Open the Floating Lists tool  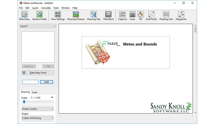coord(166,16)
